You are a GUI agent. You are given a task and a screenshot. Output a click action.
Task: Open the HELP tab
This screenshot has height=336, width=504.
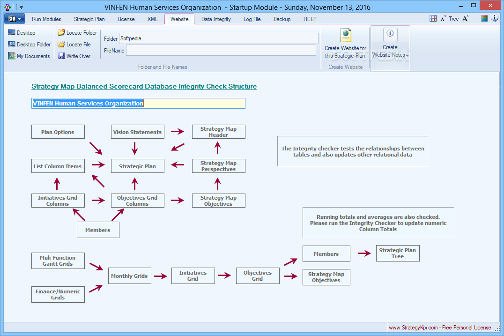(310, 19)
